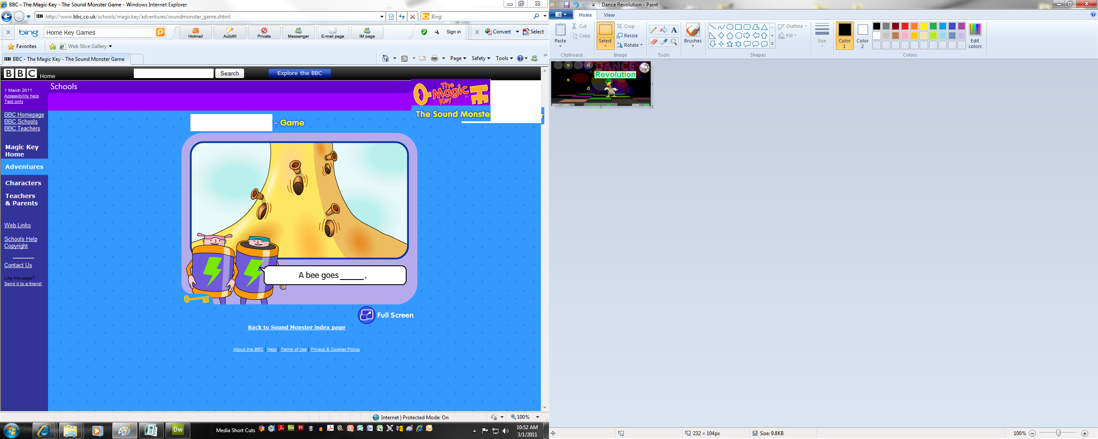This screenshot has height=439, width=1098.
Task: Open the empty new tab button
Action: [x=136, y=59]
